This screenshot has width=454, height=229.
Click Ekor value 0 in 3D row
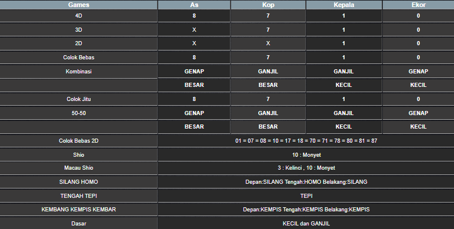pos(418,30)
